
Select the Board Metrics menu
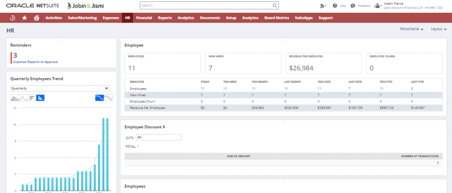(x=276, y=18)
